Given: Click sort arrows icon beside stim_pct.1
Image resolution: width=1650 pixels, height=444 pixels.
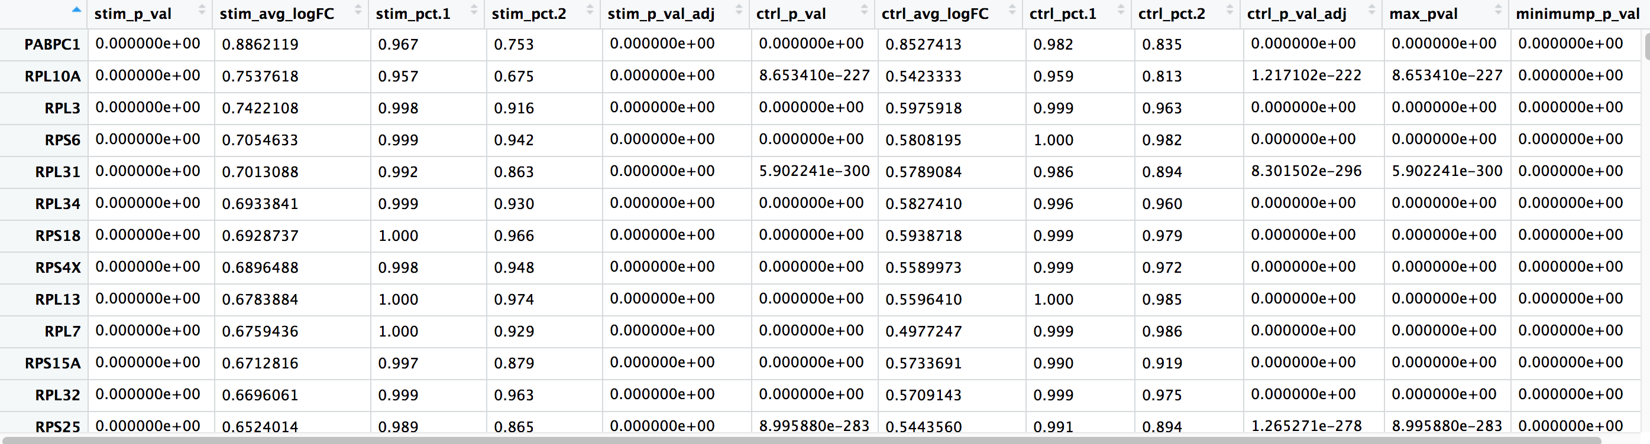Looking at the screenshot, I should tap(474, 9).
